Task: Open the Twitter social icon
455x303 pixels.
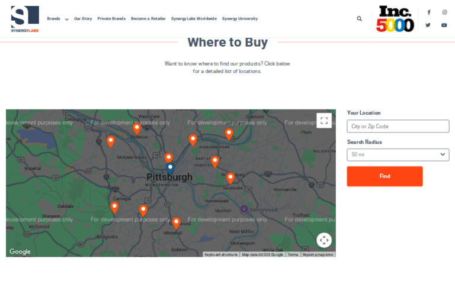Action: pyautogui.click(x=428, y=25)
